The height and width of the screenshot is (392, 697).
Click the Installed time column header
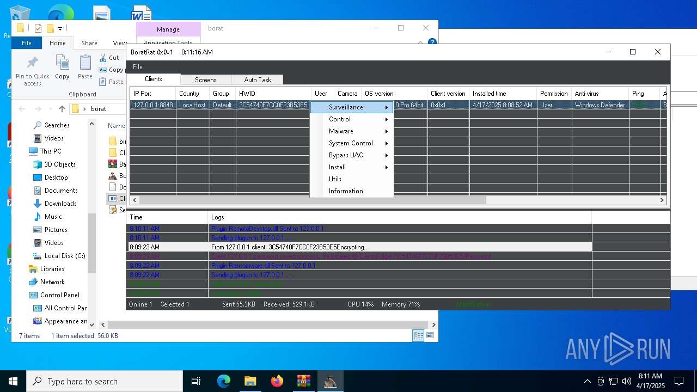pos(503,94)
